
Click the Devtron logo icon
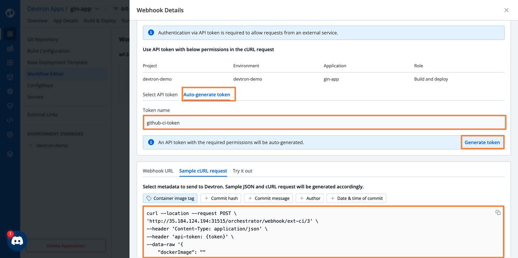[x=10, y=13]
